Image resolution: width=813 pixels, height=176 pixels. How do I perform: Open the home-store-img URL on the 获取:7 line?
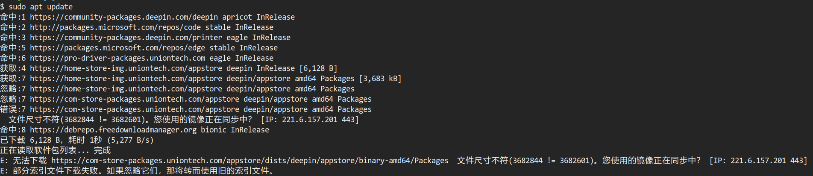(126, 79)
